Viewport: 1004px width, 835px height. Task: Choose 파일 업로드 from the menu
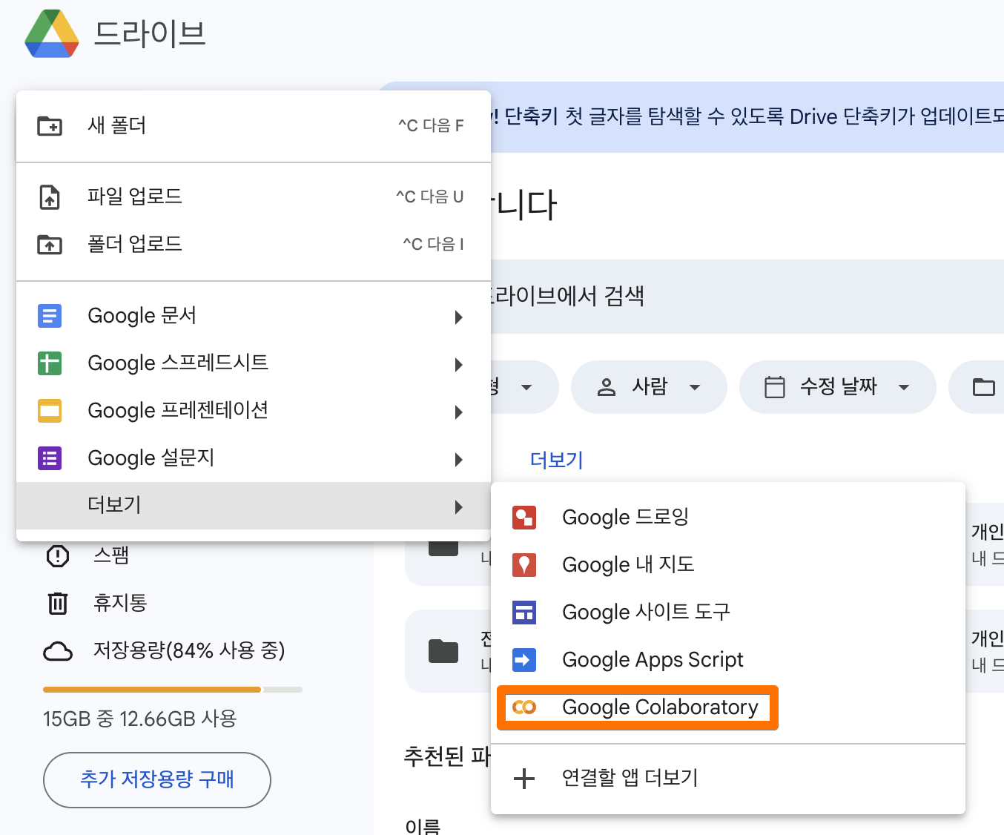click(x=254, y=197)
